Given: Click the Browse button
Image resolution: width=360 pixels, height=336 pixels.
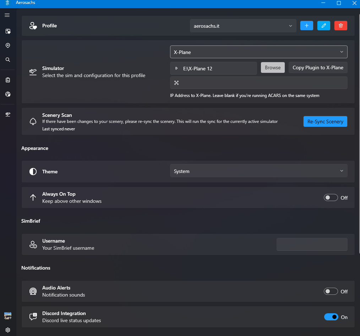Looking at the screenshot, I should coord(273,68).
